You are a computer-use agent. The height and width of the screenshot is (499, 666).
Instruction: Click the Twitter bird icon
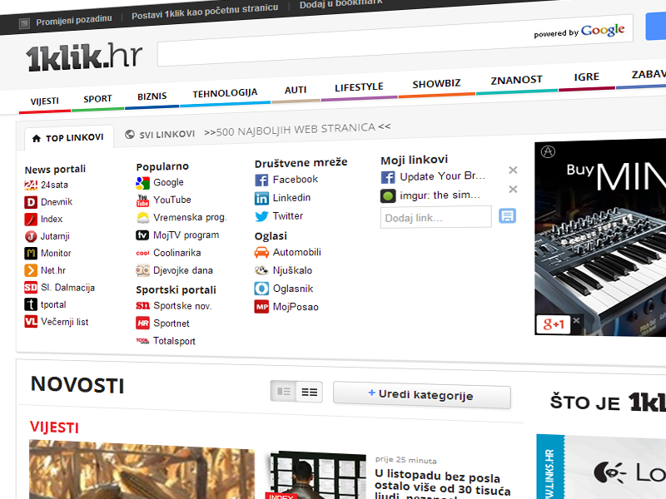click(261, 216)
